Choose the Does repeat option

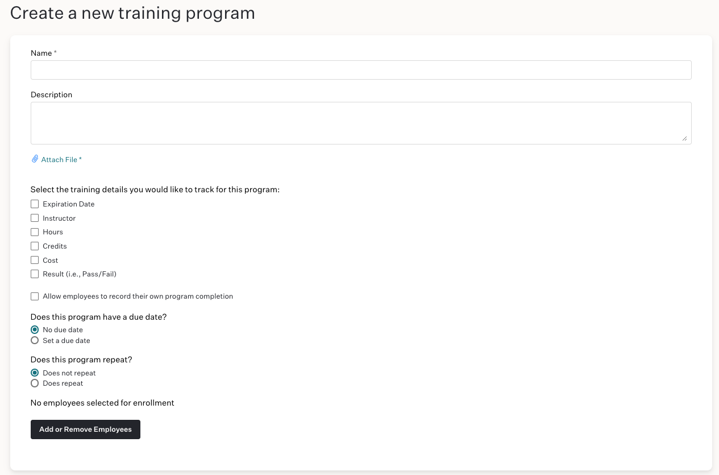pyautogui.click(x=35, y=383)
